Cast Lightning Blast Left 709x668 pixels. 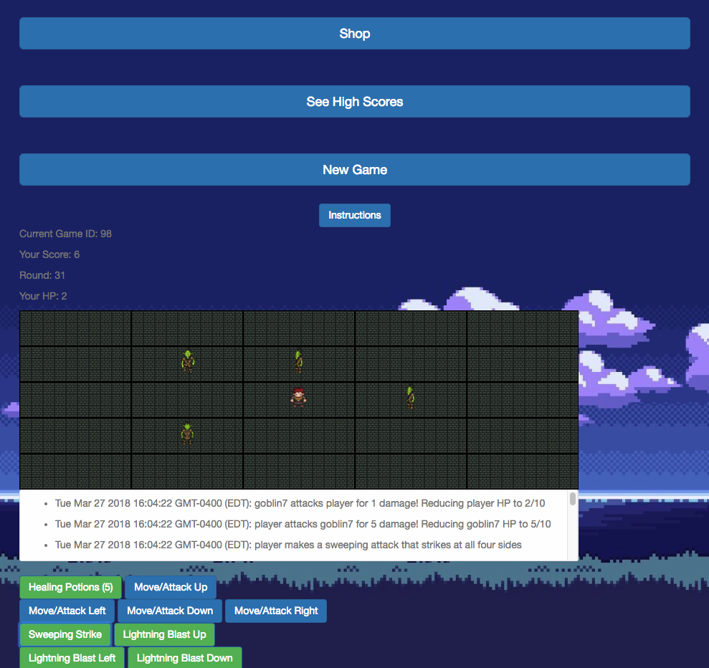[72, 658]
